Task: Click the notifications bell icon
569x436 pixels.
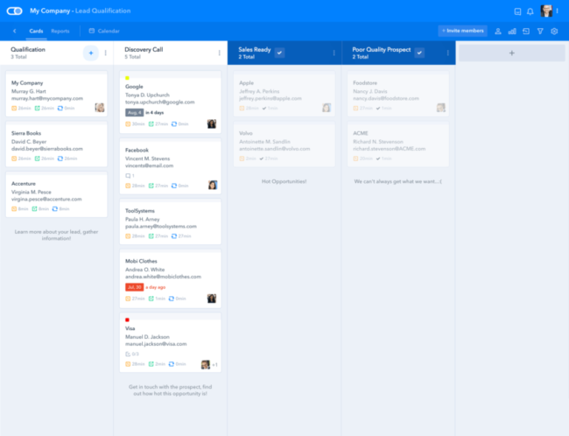Action: (x=530, y=11)
